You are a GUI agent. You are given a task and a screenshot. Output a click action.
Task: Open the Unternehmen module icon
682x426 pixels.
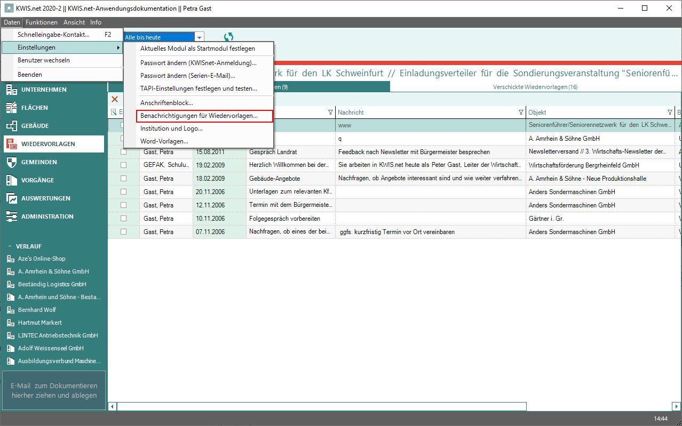11,90
